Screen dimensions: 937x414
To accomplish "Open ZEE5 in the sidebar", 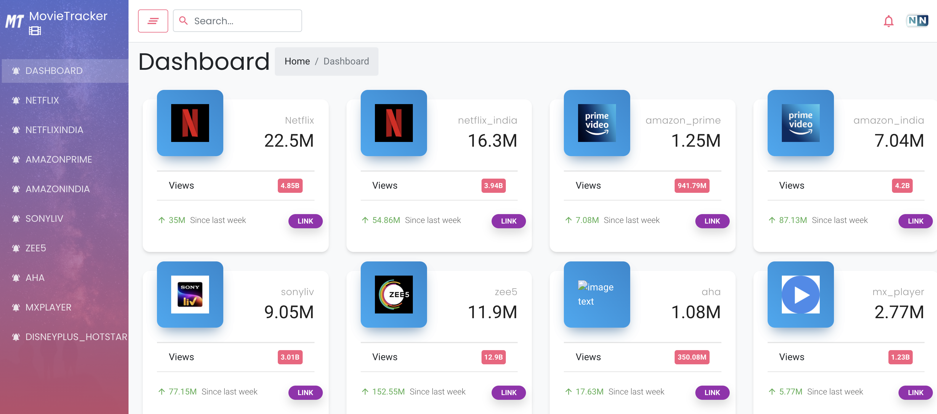I will (65, 248).
